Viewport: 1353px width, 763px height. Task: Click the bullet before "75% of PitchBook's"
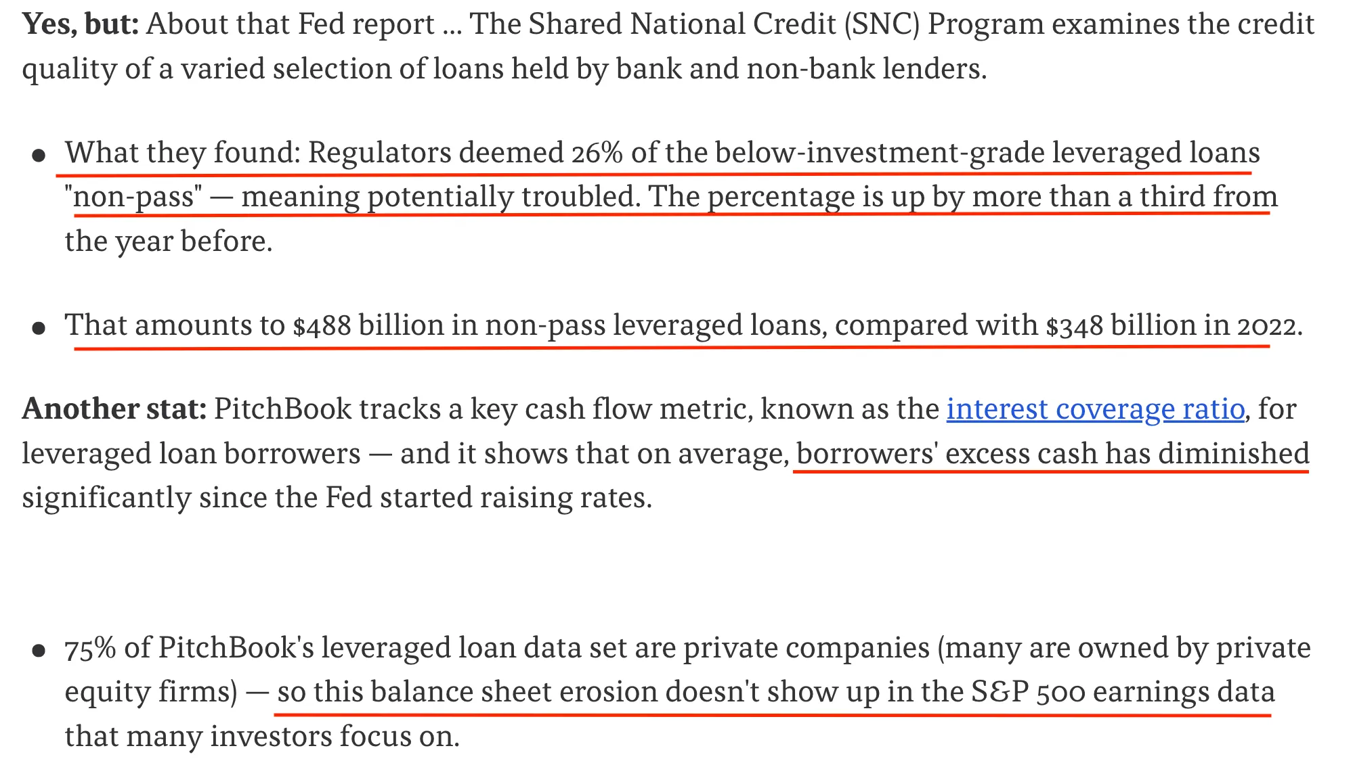click(39, 651)
